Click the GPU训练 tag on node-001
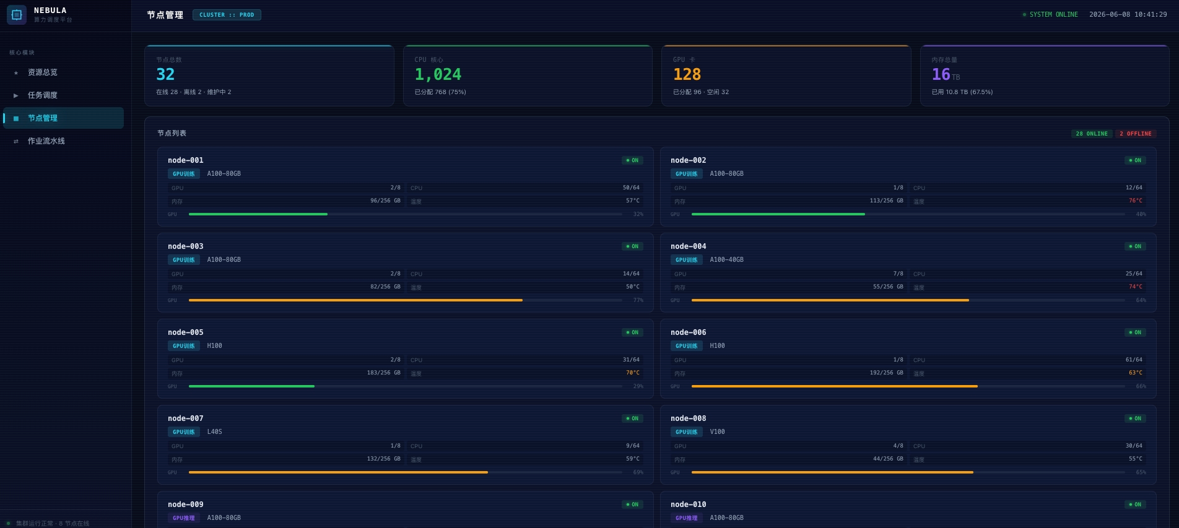Image resolution: width=1179 pixels, height=528 pixels. (184, 174)
